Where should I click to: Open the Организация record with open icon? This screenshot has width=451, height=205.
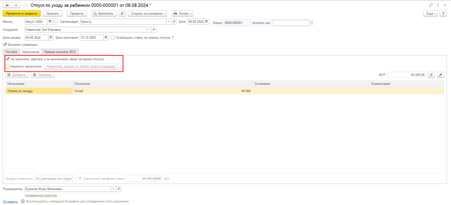tap(174, 22)
